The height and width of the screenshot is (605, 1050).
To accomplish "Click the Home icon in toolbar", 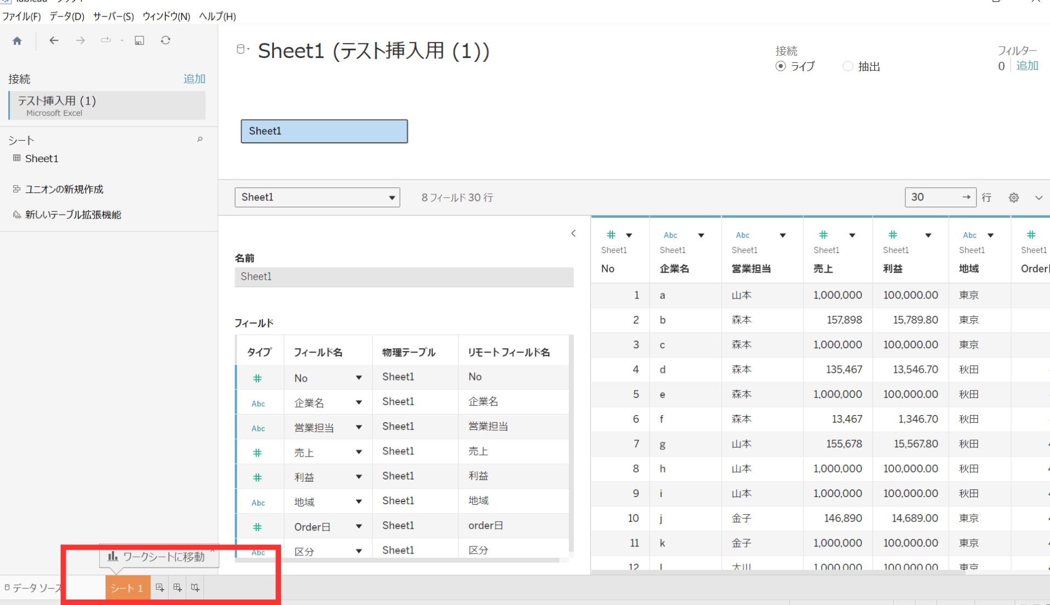I will pos(18,41).
